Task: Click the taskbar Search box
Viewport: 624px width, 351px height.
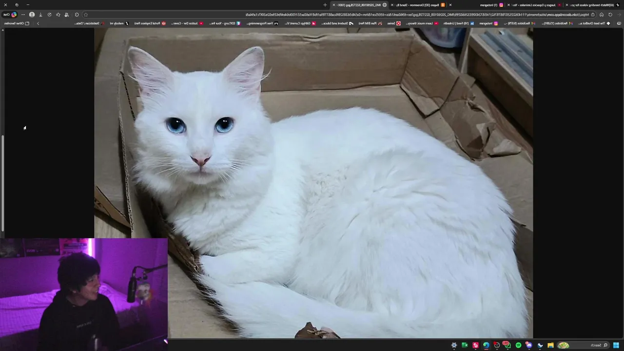Action: 584,345
